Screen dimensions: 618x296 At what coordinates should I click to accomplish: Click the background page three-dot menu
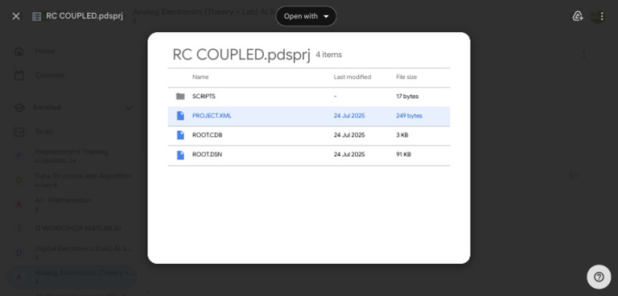click(584, 54)
